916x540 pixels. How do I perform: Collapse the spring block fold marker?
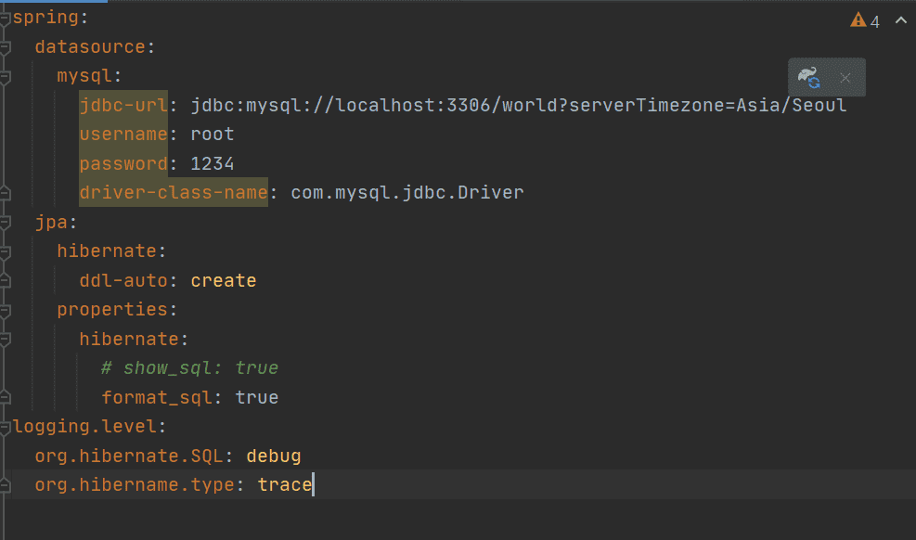[x=5, y=19]
